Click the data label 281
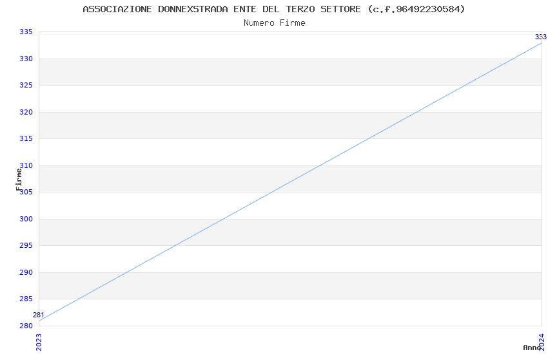This screenshot has width=548, height=354. [x=39, y=315]
